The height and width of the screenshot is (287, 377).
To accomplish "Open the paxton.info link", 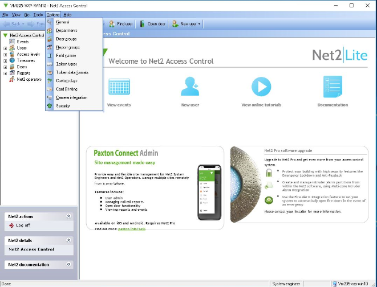I will [132, 229].
